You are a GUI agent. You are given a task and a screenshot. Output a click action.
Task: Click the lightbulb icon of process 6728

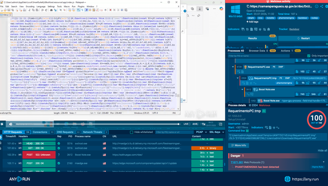246,67
